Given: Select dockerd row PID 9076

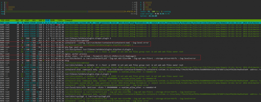Looking at the screenshot, I should click(130, 92).
